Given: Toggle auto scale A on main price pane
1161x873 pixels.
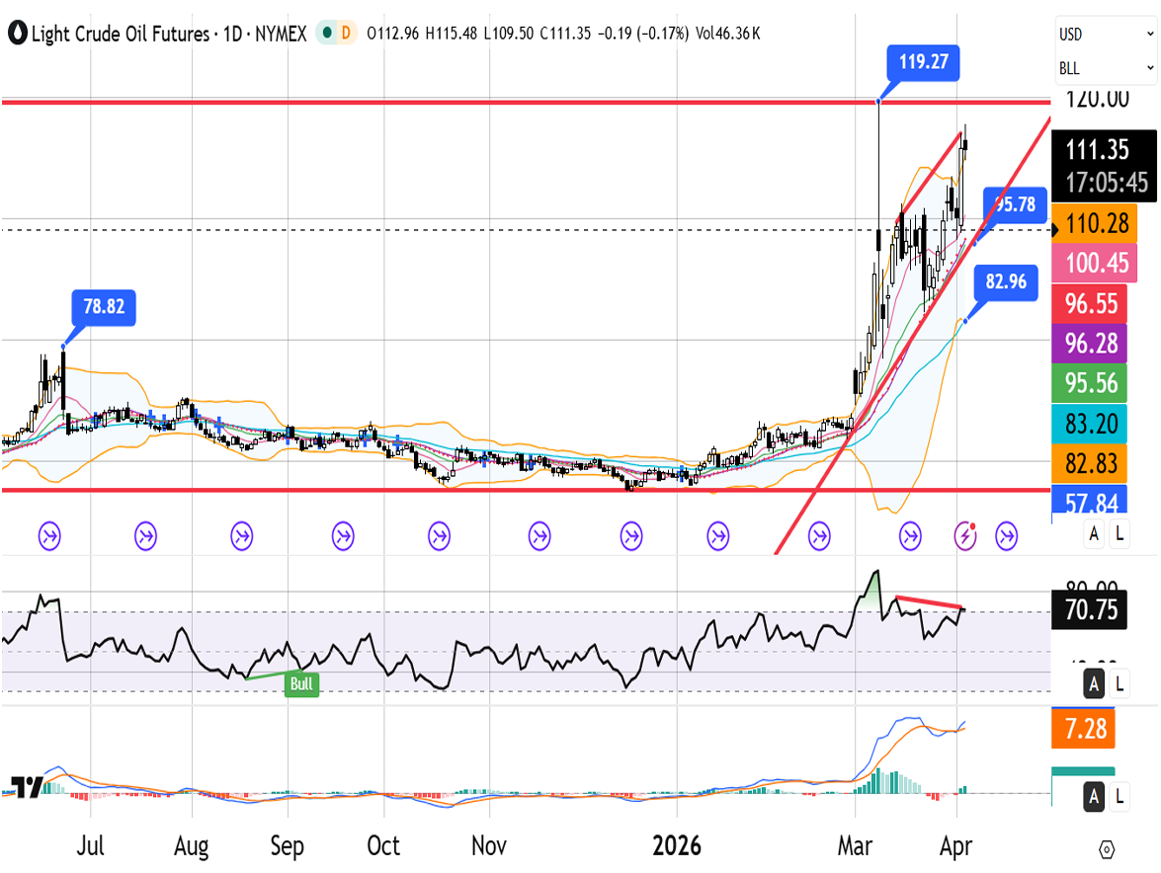Looking at the screenshot, I should [1094, 534].
